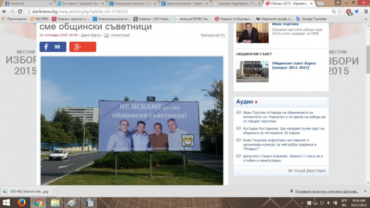Show hidden system tray icons
Image resolution: width=370 pixels, height=208 pixels.
[x=302, y=203]
